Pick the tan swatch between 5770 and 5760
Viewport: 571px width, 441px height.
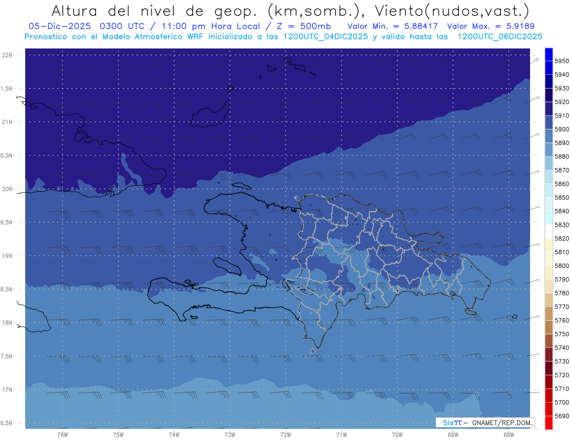pos(549,314)
